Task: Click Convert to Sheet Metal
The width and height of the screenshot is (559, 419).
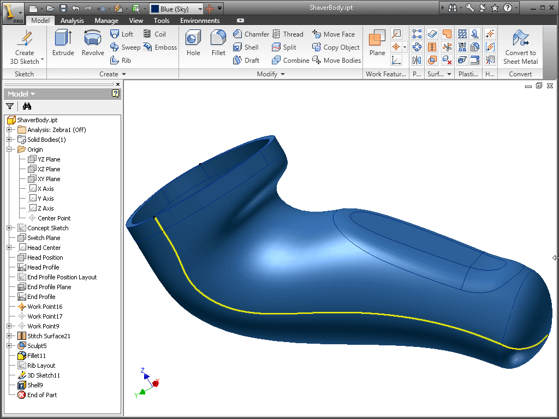Action: point(520,47)
